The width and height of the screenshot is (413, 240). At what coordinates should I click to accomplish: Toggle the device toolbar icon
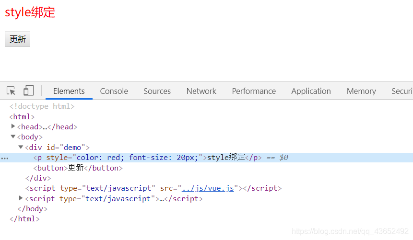click(28, 91)
